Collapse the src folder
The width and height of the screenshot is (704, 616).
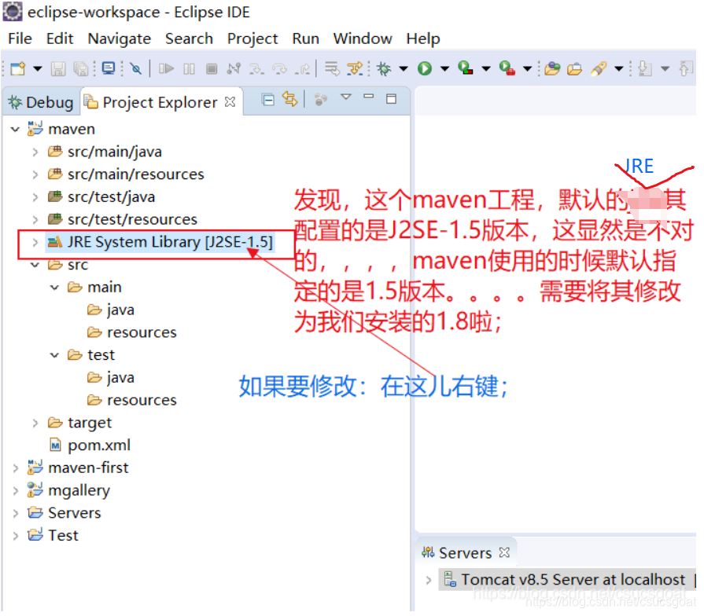(x=35, y=265)
